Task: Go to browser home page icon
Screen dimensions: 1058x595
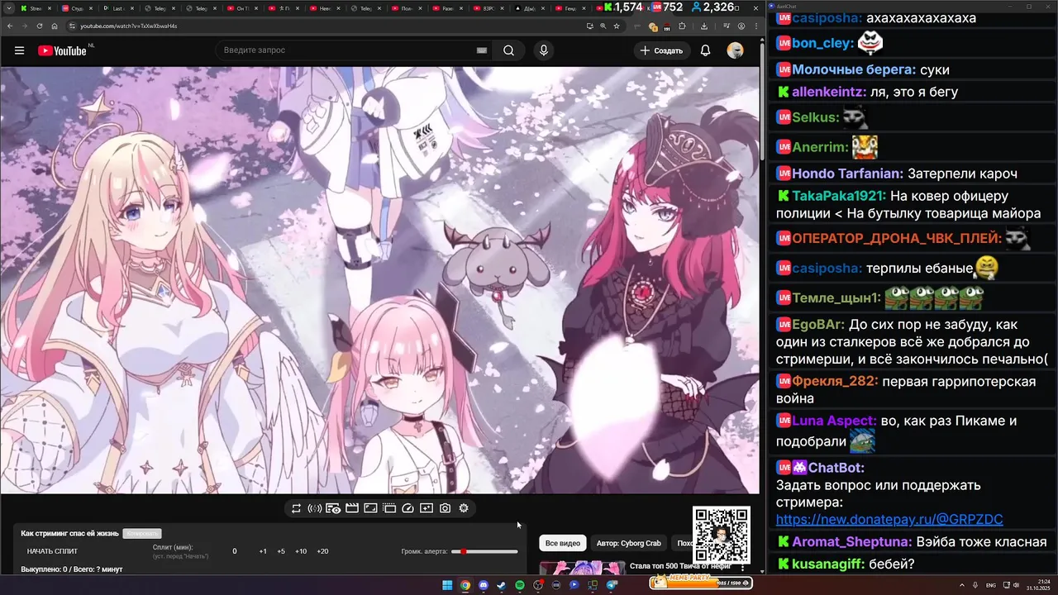Action: (54, 26)
